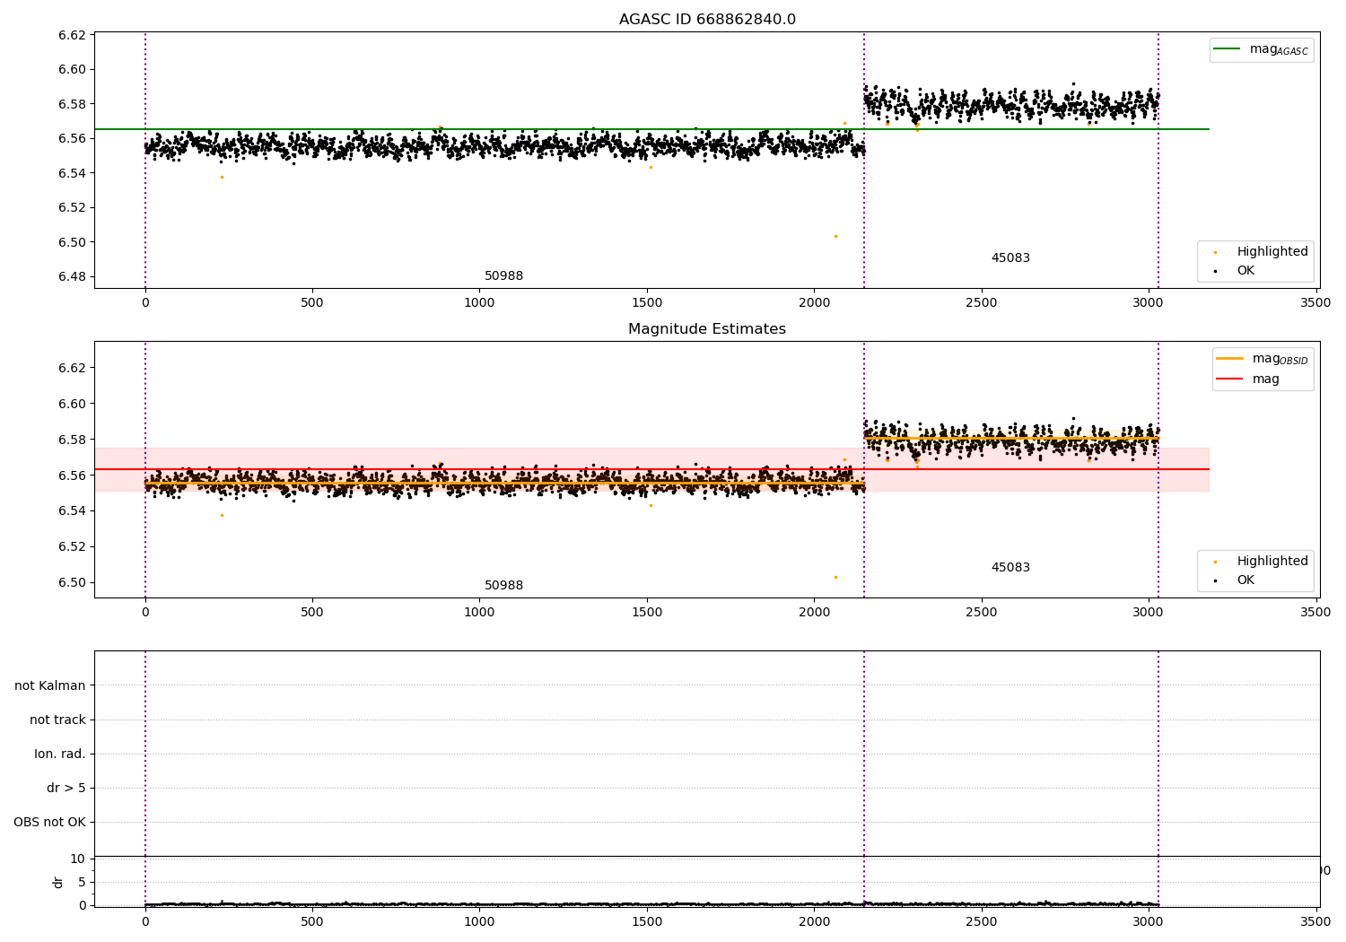Click the 6.50 y-tick in Magnitude Estimates plot
Image resolution: width=1346 pixels, height=942 pixels.
coord(71,582)
